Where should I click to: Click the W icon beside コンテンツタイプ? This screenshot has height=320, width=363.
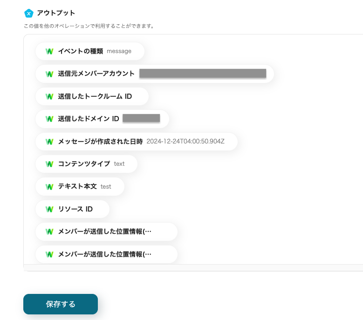click(x=49, y=164)
